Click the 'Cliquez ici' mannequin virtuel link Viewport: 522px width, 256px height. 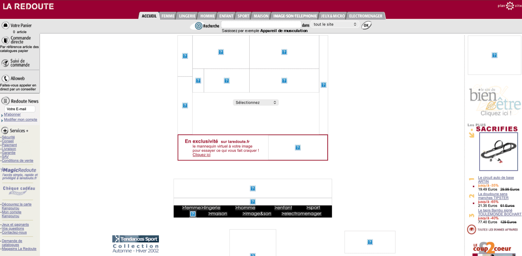point(201,155)
